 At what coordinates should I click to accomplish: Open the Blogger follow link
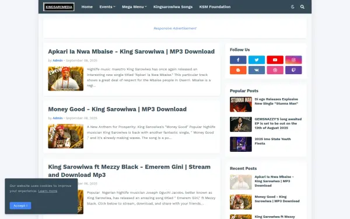point(238,70)
